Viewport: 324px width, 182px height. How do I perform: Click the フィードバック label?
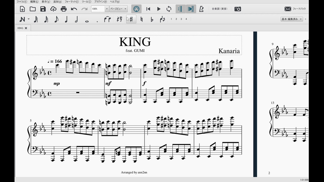(299, 9)
